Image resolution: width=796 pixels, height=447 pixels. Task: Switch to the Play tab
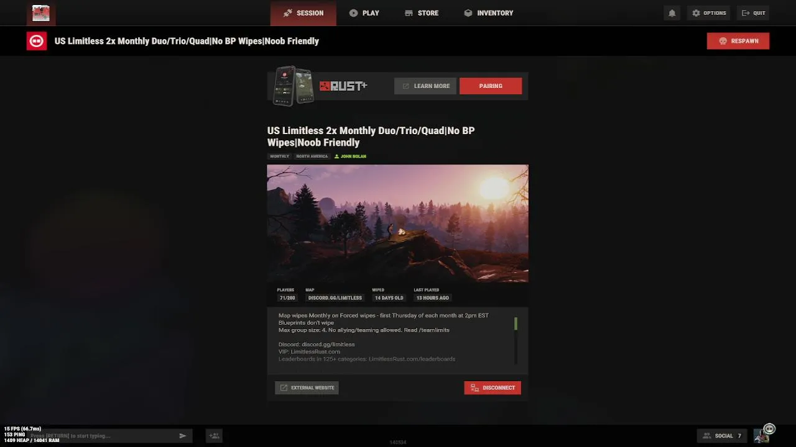pyautogui.click(x=364, y=13)
